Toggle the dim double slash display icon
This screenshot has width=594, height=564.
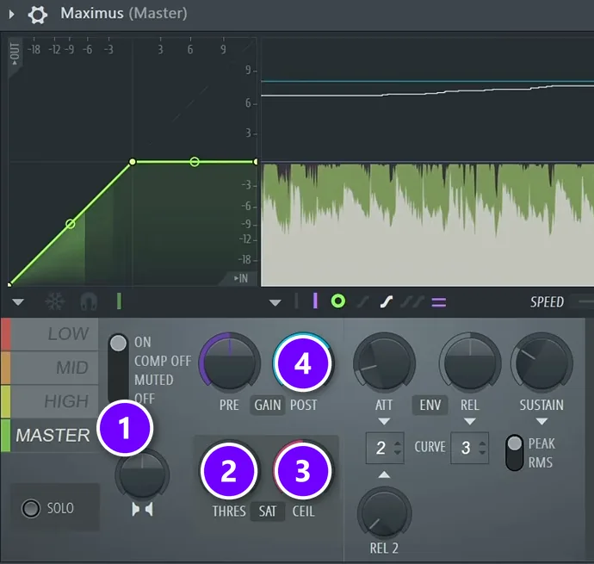click(412, 302)
